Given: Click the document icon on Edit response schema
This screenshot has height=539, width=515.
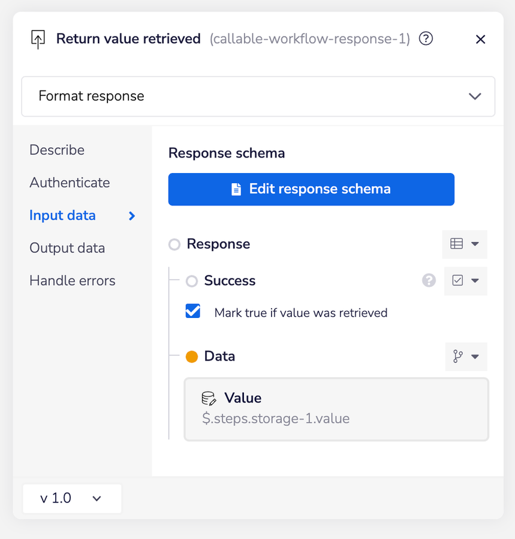Looking at the screenshot, I should 236,189.
